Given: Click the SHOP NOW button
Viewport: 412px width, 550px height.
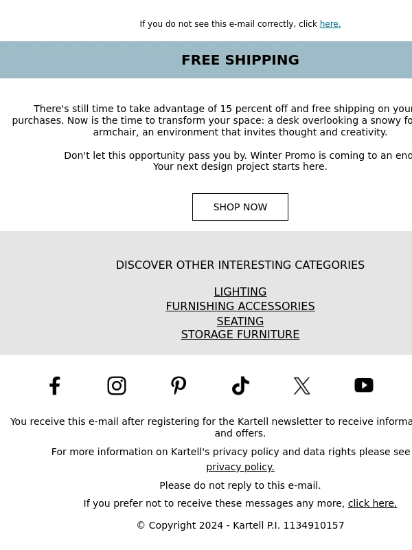Looking at the screenshot, I should click(x=240, y=207).
